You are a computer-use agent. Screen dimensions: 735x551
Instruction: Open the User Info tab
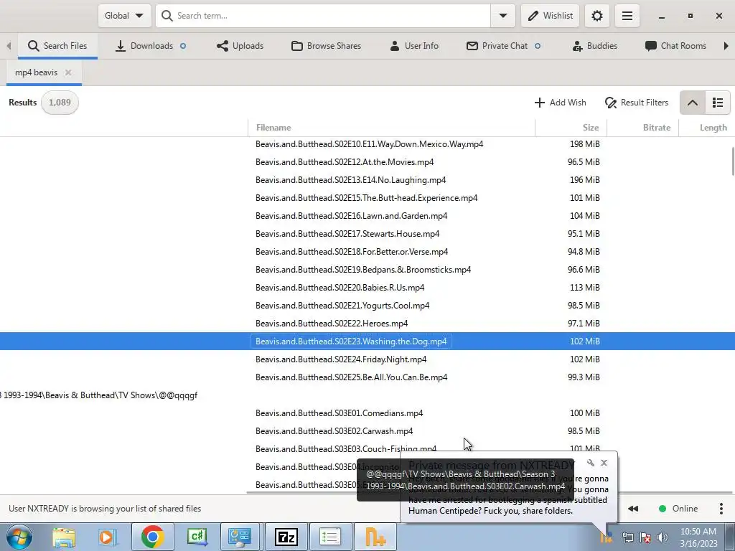click(414, 46)
